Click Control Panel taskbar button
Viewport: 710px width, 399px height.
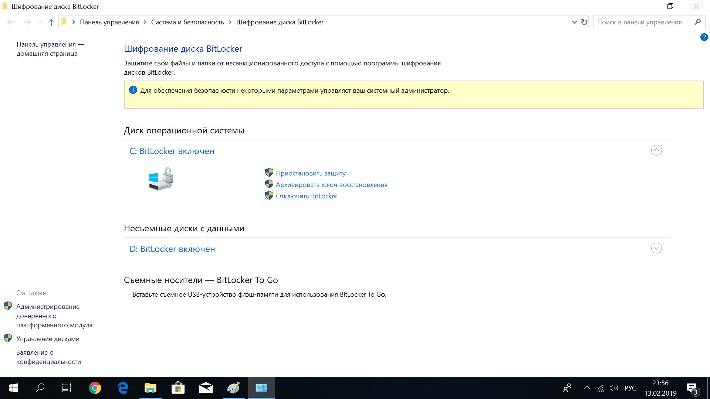pyautogui.click(x=261, y=388)
